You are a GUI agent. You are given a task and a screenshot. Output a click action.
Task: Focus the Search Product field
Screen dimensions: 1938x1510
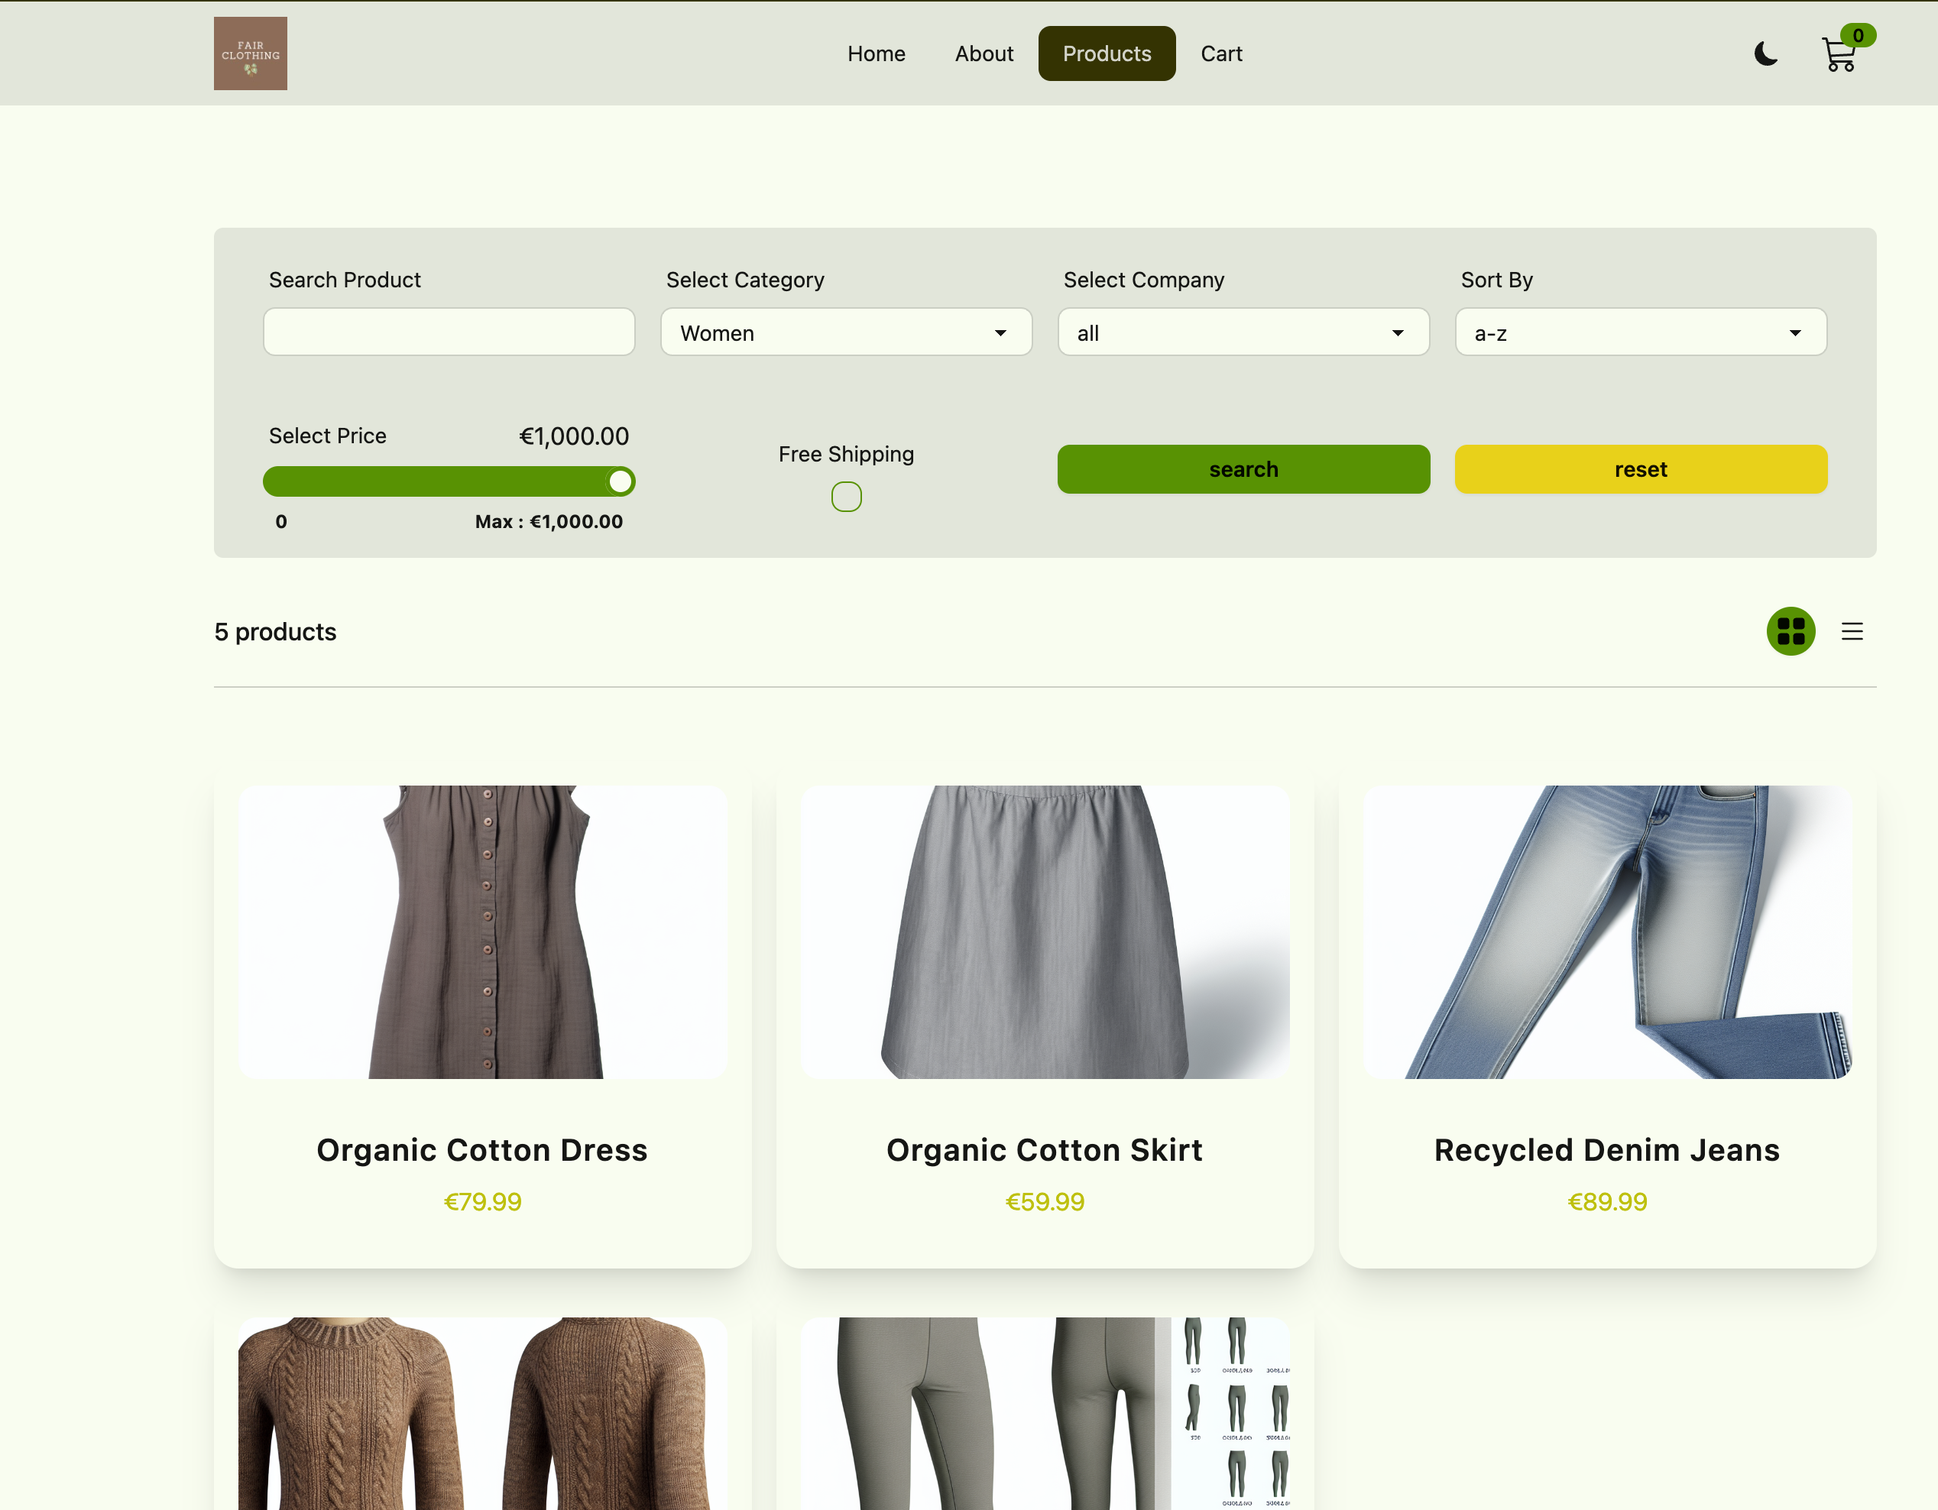pos(449,332)
